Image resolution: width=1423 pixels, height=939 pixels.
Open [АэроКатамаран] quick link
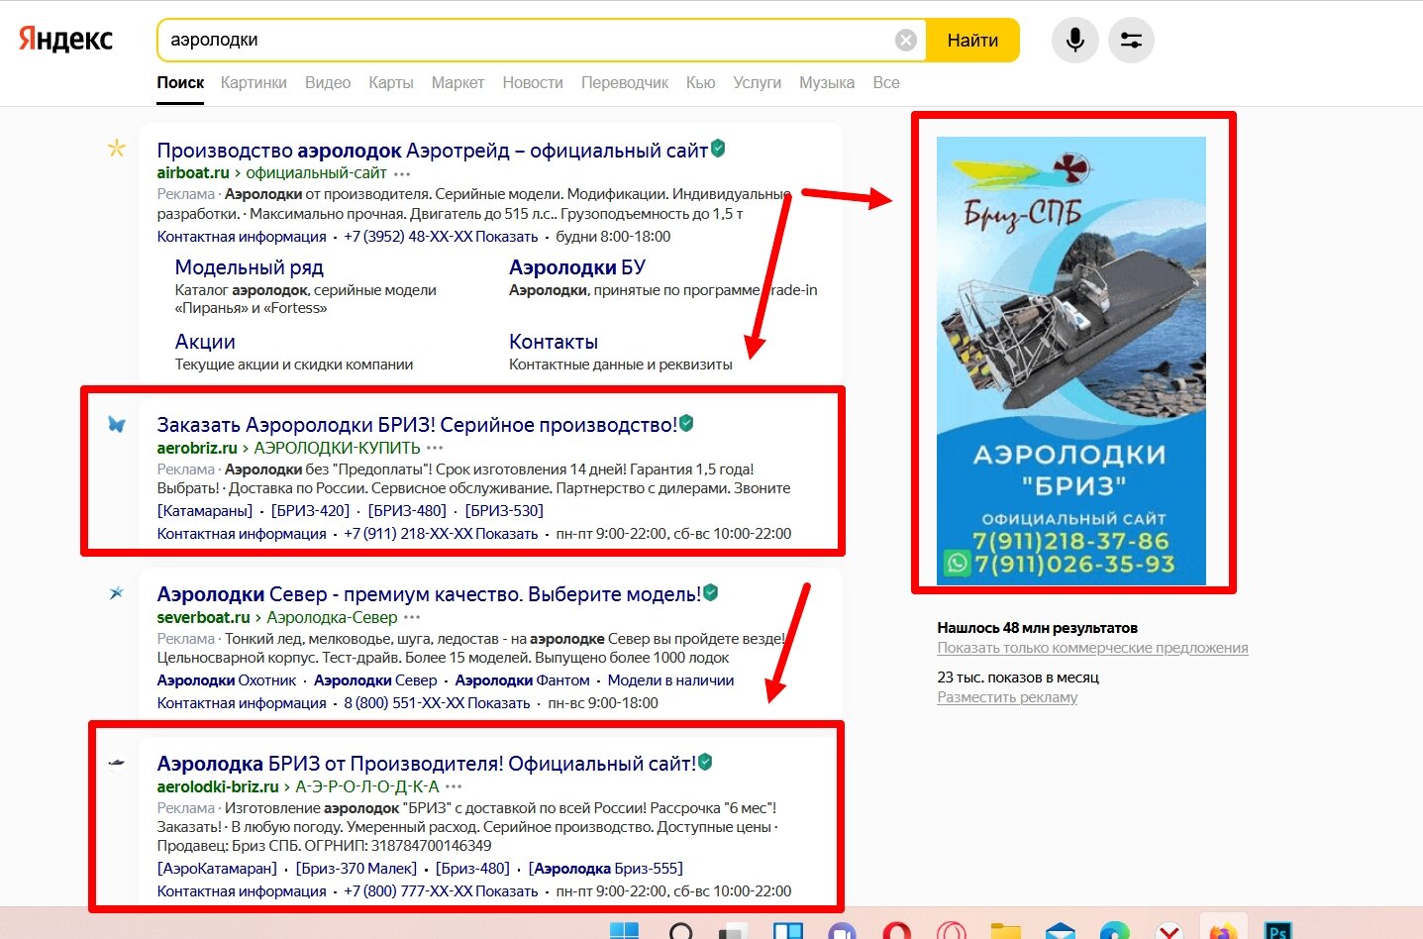(x=217, y=869)
